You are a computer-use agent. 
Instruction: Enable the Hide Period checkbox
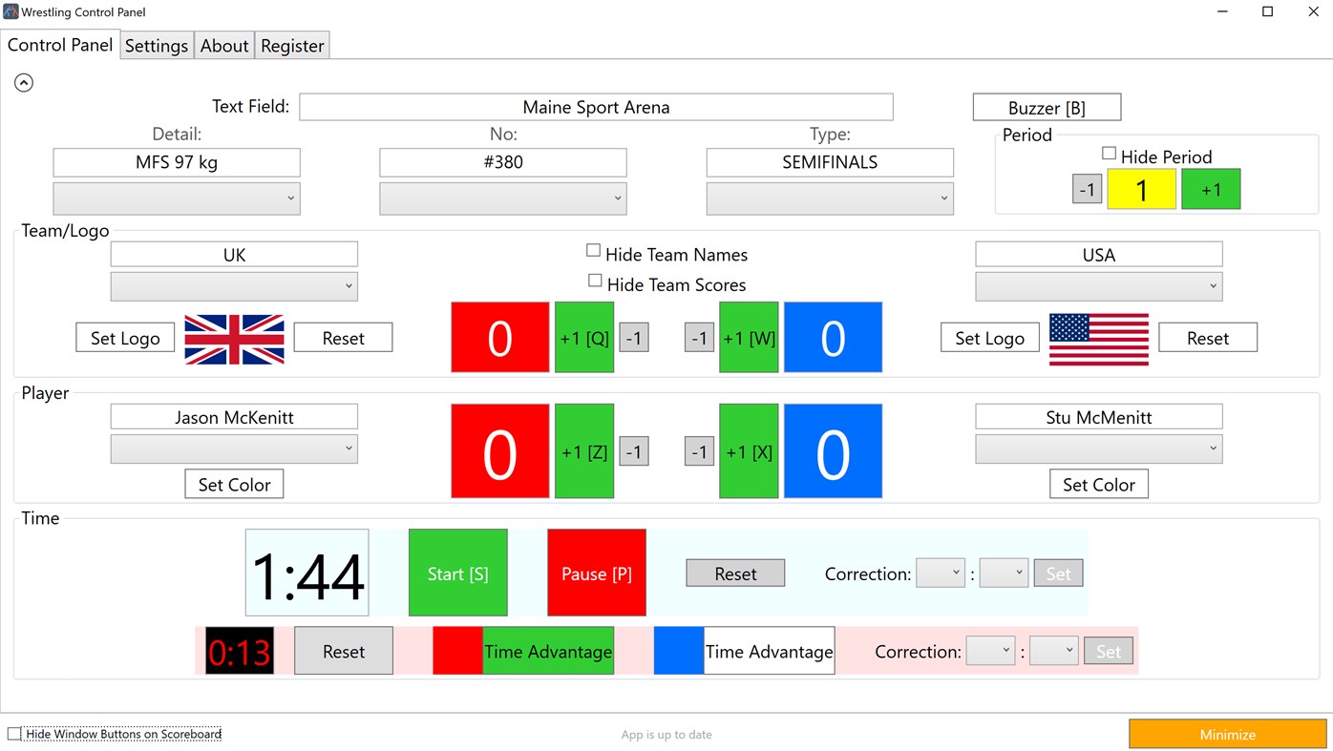point(1109,152)
